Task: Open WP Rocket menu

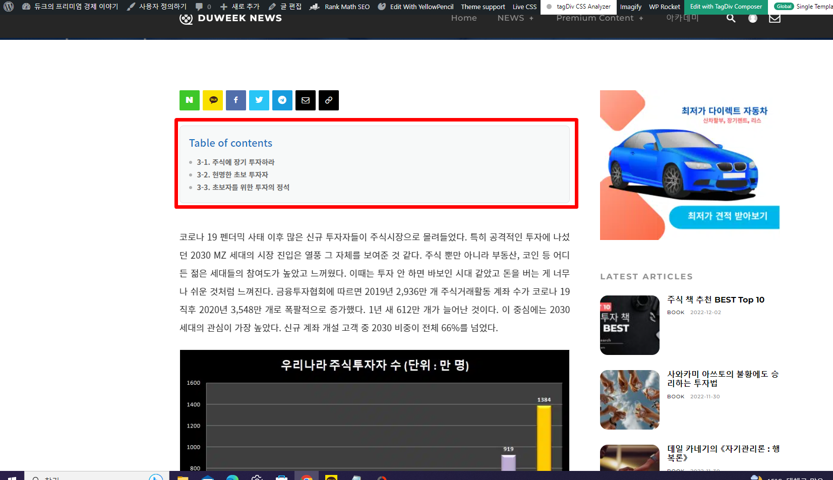Action: pos(664,7)
